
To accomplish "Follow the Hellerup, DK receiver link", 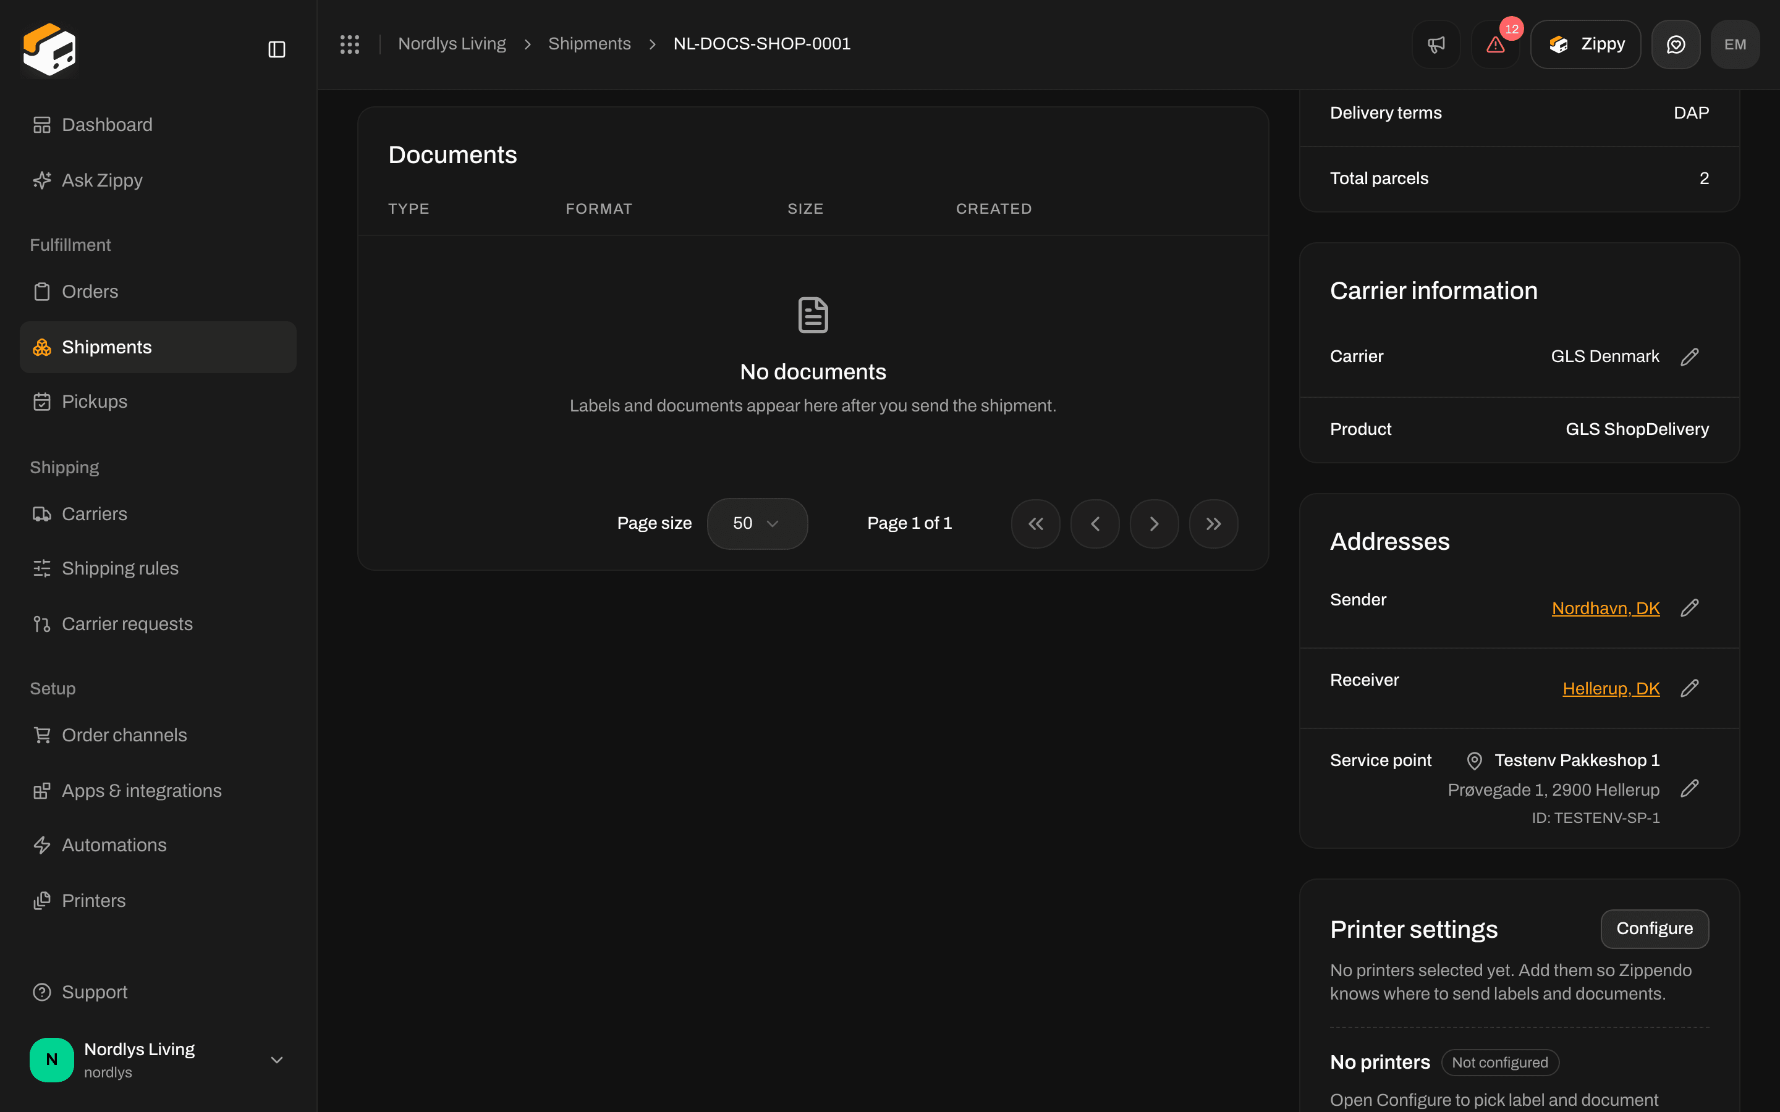I will [x=1611, y=688].
